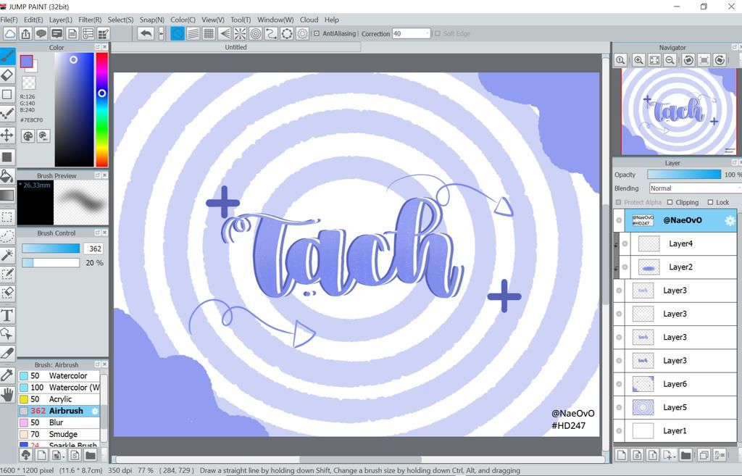Select the Brush tool in left toolbar
Viewport: 742px width, 476px height.
pos(7,56)
